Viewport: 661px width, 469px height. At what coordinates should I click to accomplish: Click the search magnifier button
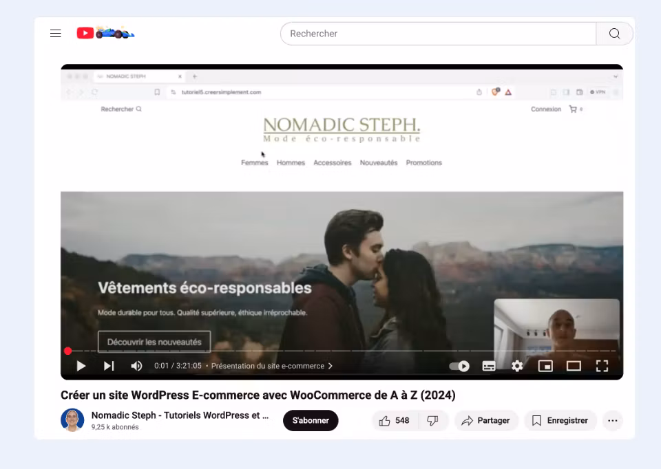[x=614, y=34]
